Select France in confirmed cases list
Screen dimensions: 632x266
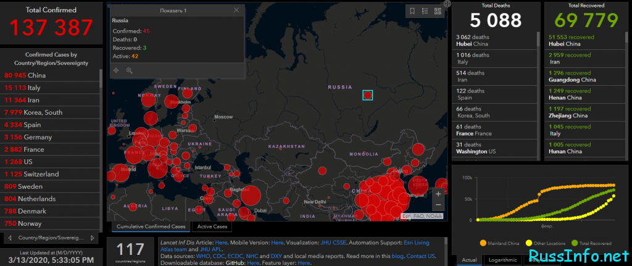click(x=50, y=149)
